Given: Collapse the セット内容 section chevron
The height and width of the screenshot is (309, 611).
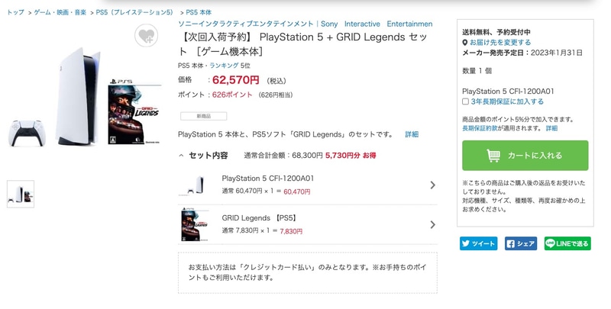Looking at the screenshot, I should point(181,156).
